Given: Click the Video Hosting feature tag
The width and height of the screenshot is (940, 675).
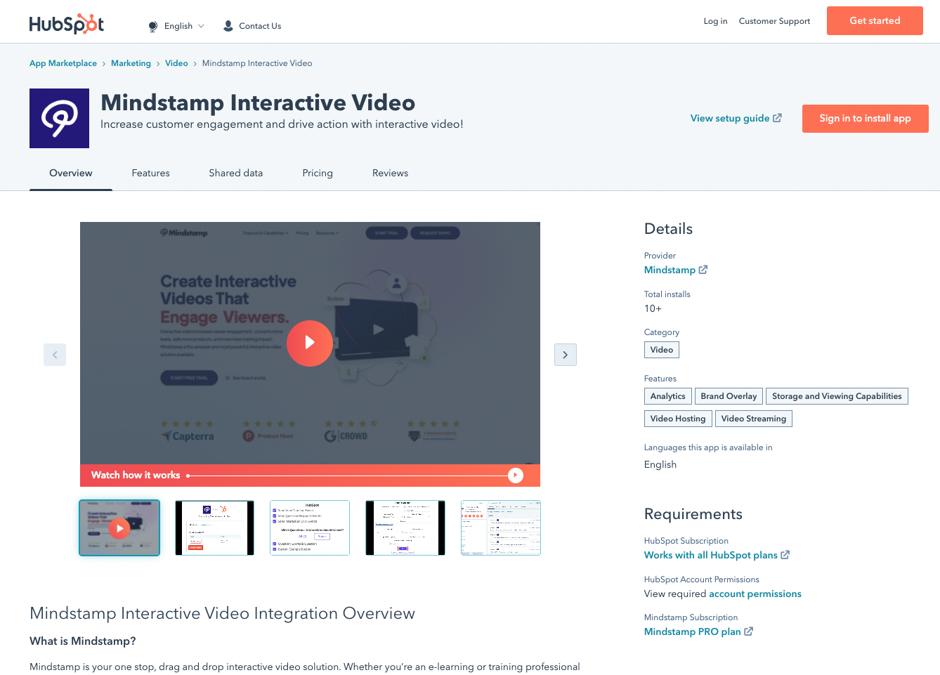Looking at the screenshot, I should [x=678, y=419].
